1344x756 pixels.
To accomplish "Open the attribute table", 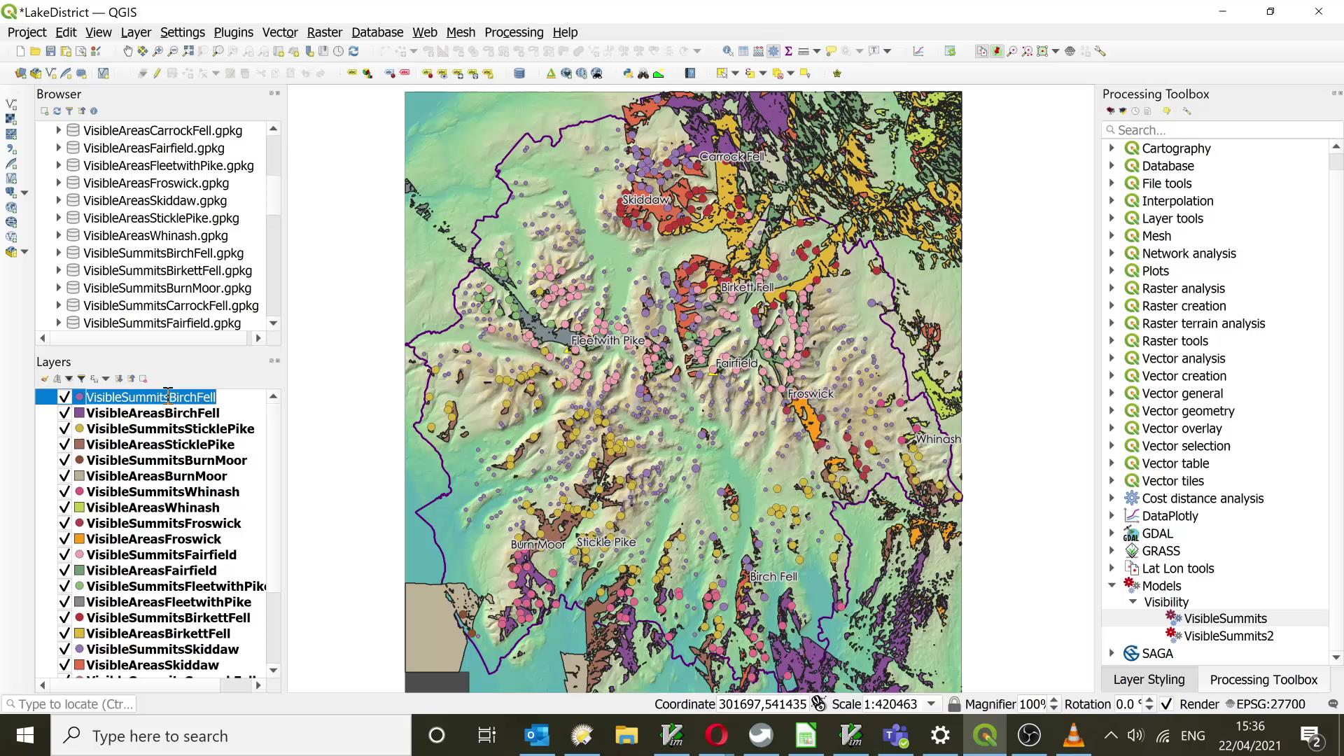I will point(743,51).
